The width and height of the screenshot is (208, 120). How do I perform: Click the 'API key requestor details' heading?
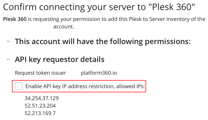tap(60, 59)
